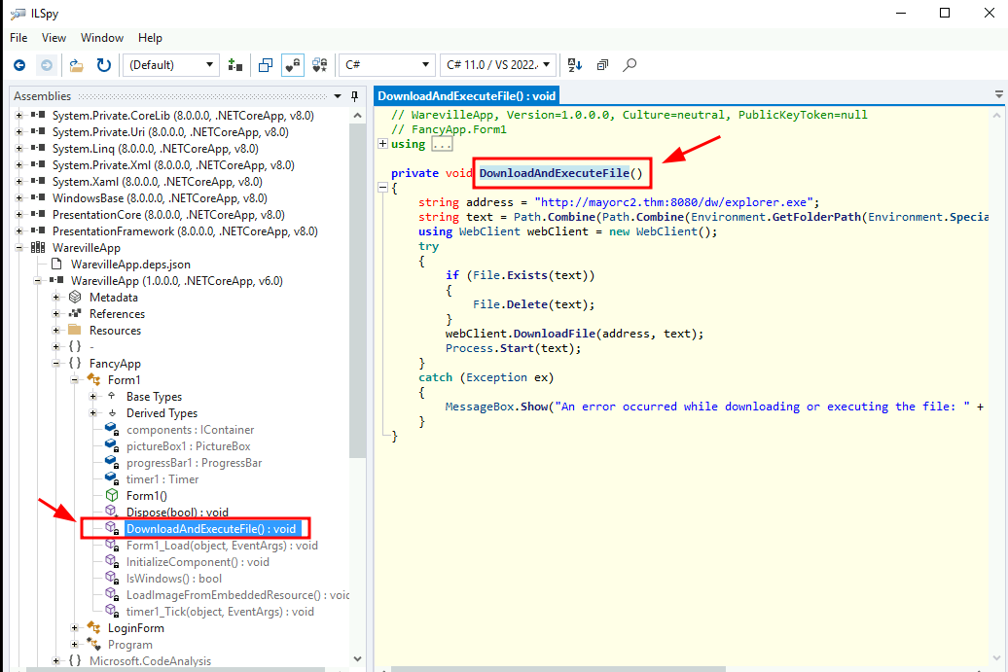
Task: Open the (Default) assembly list dropdown
Action: pyautogui.click(x=171, y=65)
